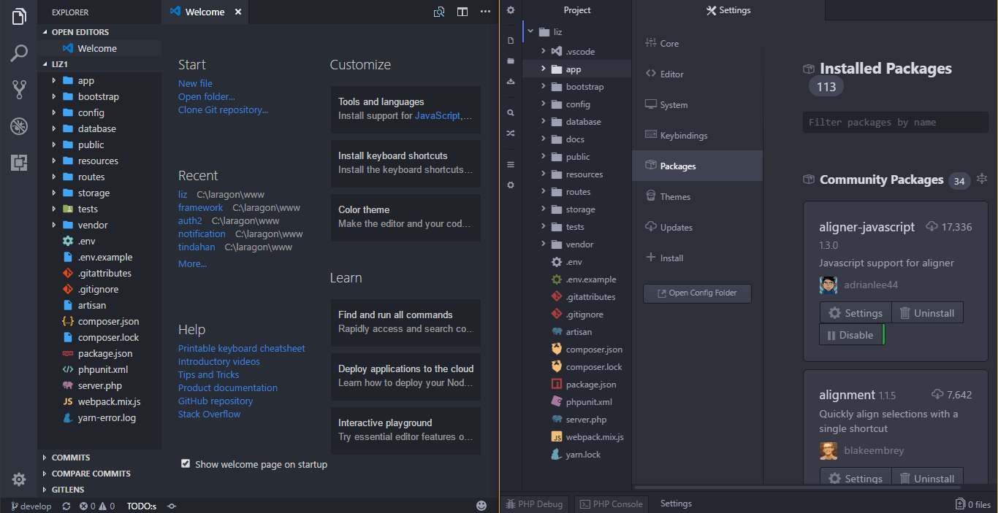Image resolution: width=998 pixels, height=513 pixels.
Task: Click the search changes icon left of split editor
Action: [x=439, y=12]
